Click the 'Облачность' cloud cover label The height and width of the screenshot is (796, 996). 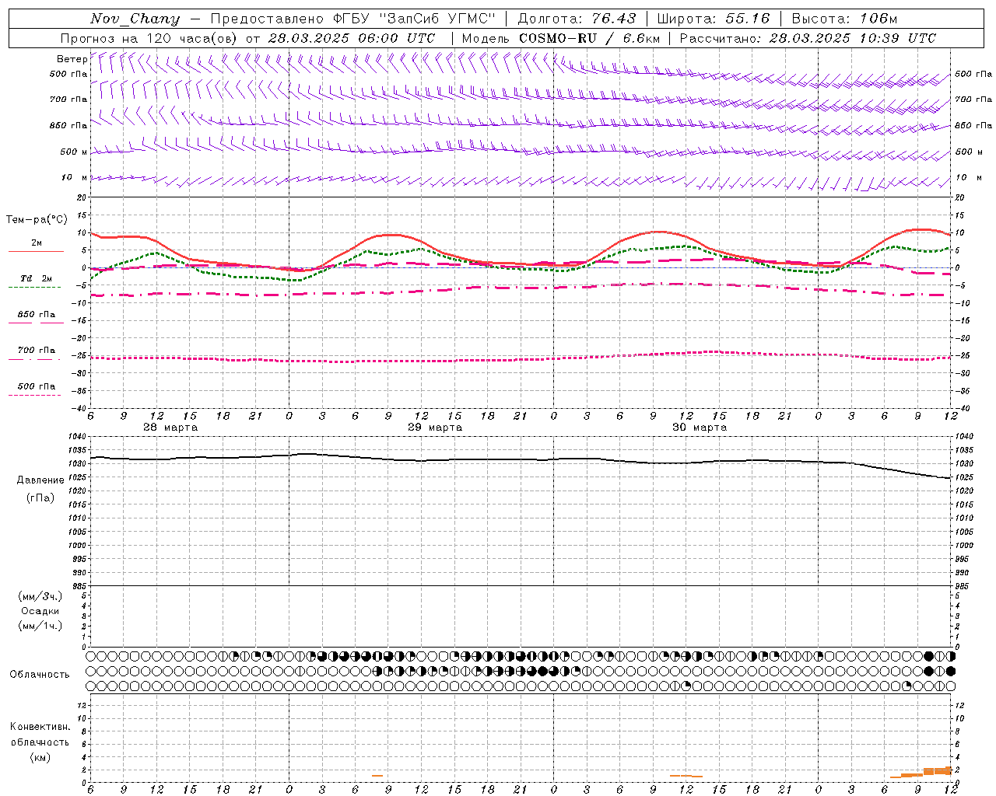point(40,674)
